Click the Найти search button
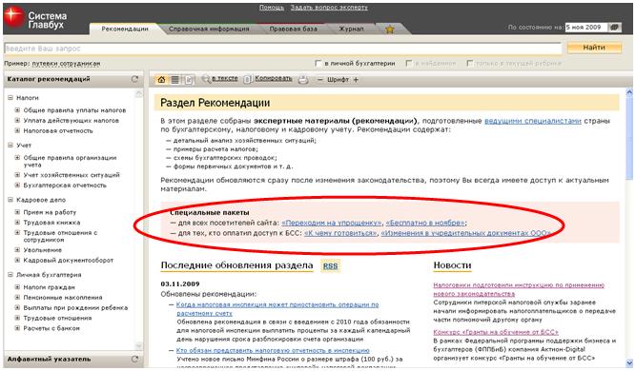 tap(594, 48)
